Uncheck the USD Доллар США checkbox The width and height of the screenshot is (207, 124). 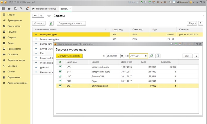(60, 76)
